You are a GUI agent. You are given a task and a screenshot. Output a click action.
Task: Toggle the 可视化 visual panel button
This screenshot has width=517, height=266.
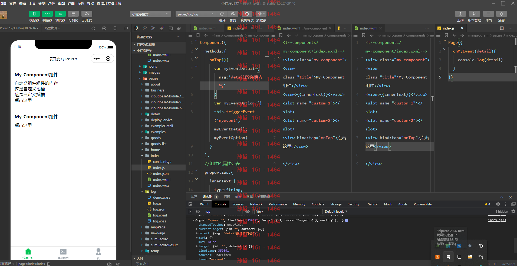(x=73, y=14)
